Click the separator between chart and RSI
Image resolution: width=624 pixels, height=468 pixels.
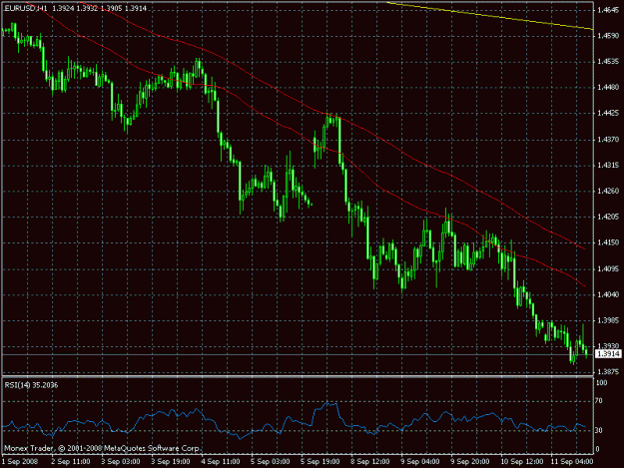(298, 376)
